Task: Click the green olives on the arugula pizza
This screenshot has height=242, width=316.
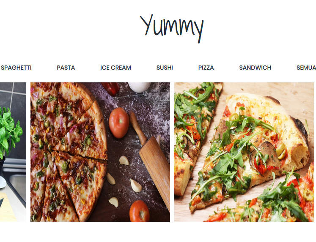Action: (x=281, y=151)
